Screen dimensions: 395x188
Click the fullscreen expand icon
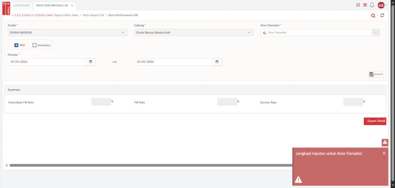pos(358,5)
